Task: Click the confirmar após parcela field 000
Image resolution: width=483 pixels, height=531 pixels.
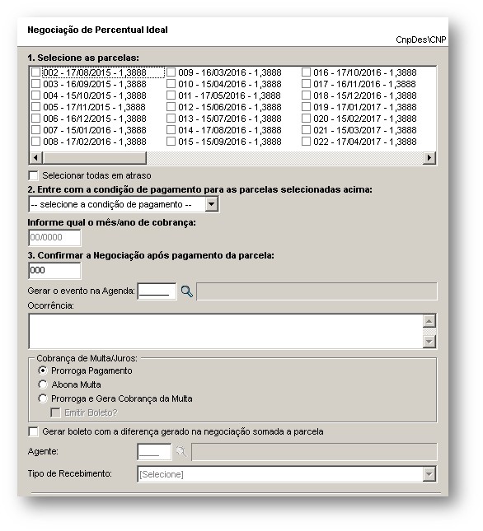Action: click(x=54, y=271)
